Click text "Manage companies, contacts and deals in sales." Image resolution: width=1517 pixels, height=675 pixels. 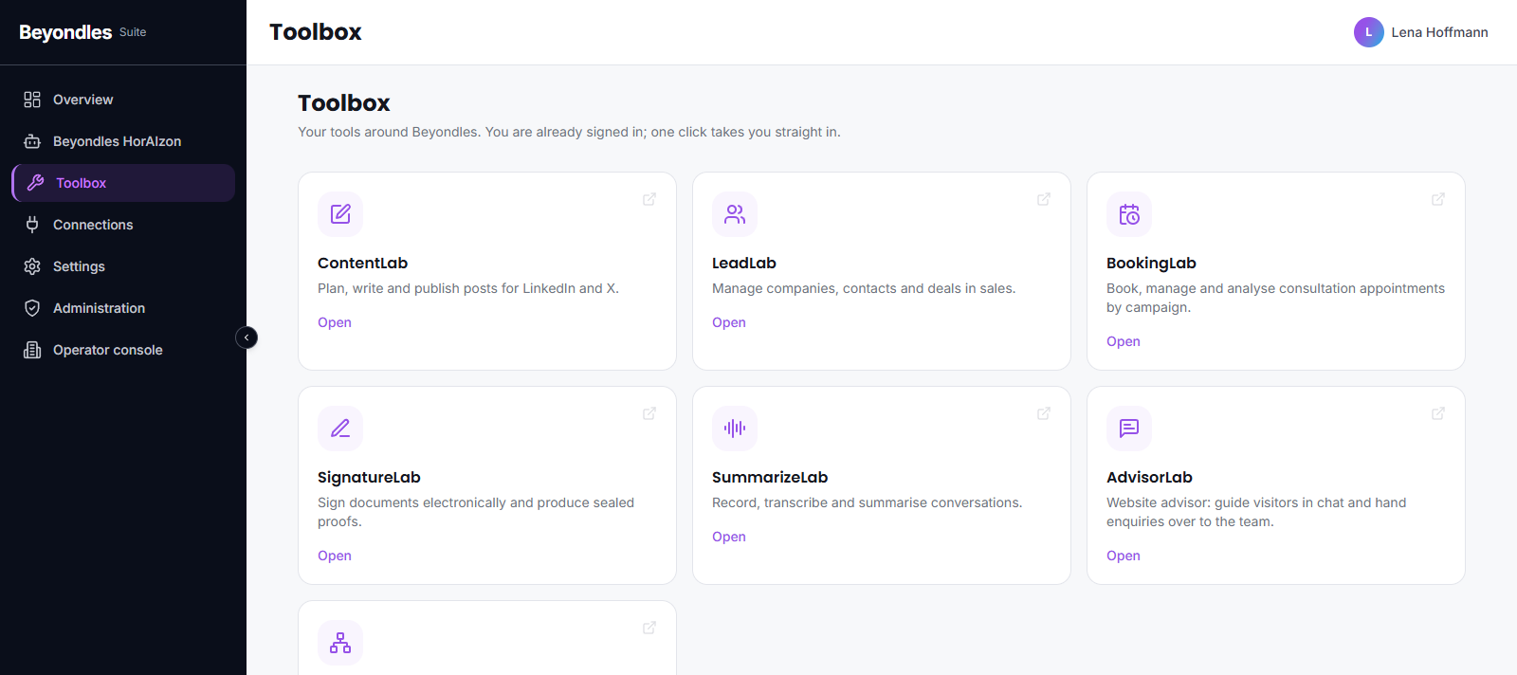pos(864,288)
